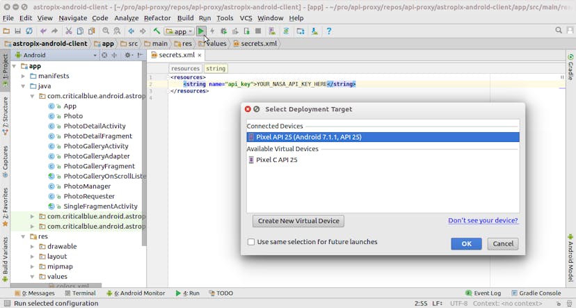
Task: Open the Build menu
Action: [x=185, y=18]
